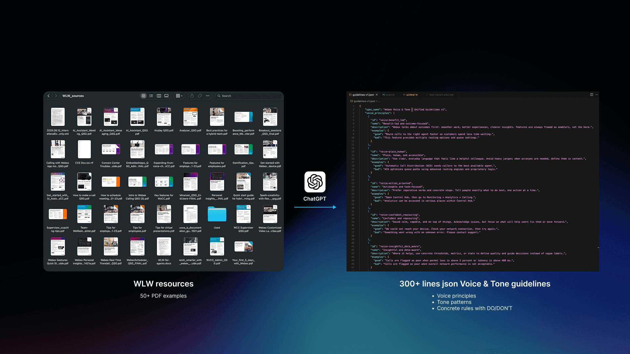Image resolution: width=630 pixels, height=354 pixels.
Task: Click guidelines-v1.json in the breadcrumb
Action: pyautogui.click(x=364, y=101)
